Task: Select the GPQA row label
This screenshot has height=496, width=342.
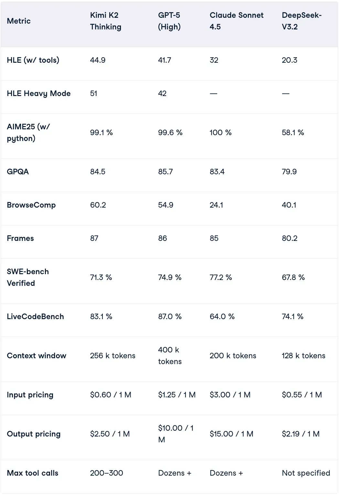Action: [18, 172]
